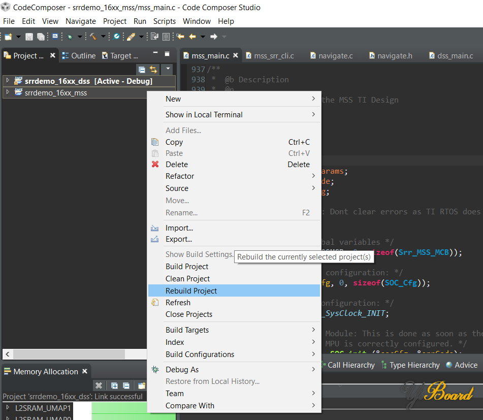The height and width of the screenshot is (420, 483).
Task: Select Rebuild Project from context menu
Action: 191,290
